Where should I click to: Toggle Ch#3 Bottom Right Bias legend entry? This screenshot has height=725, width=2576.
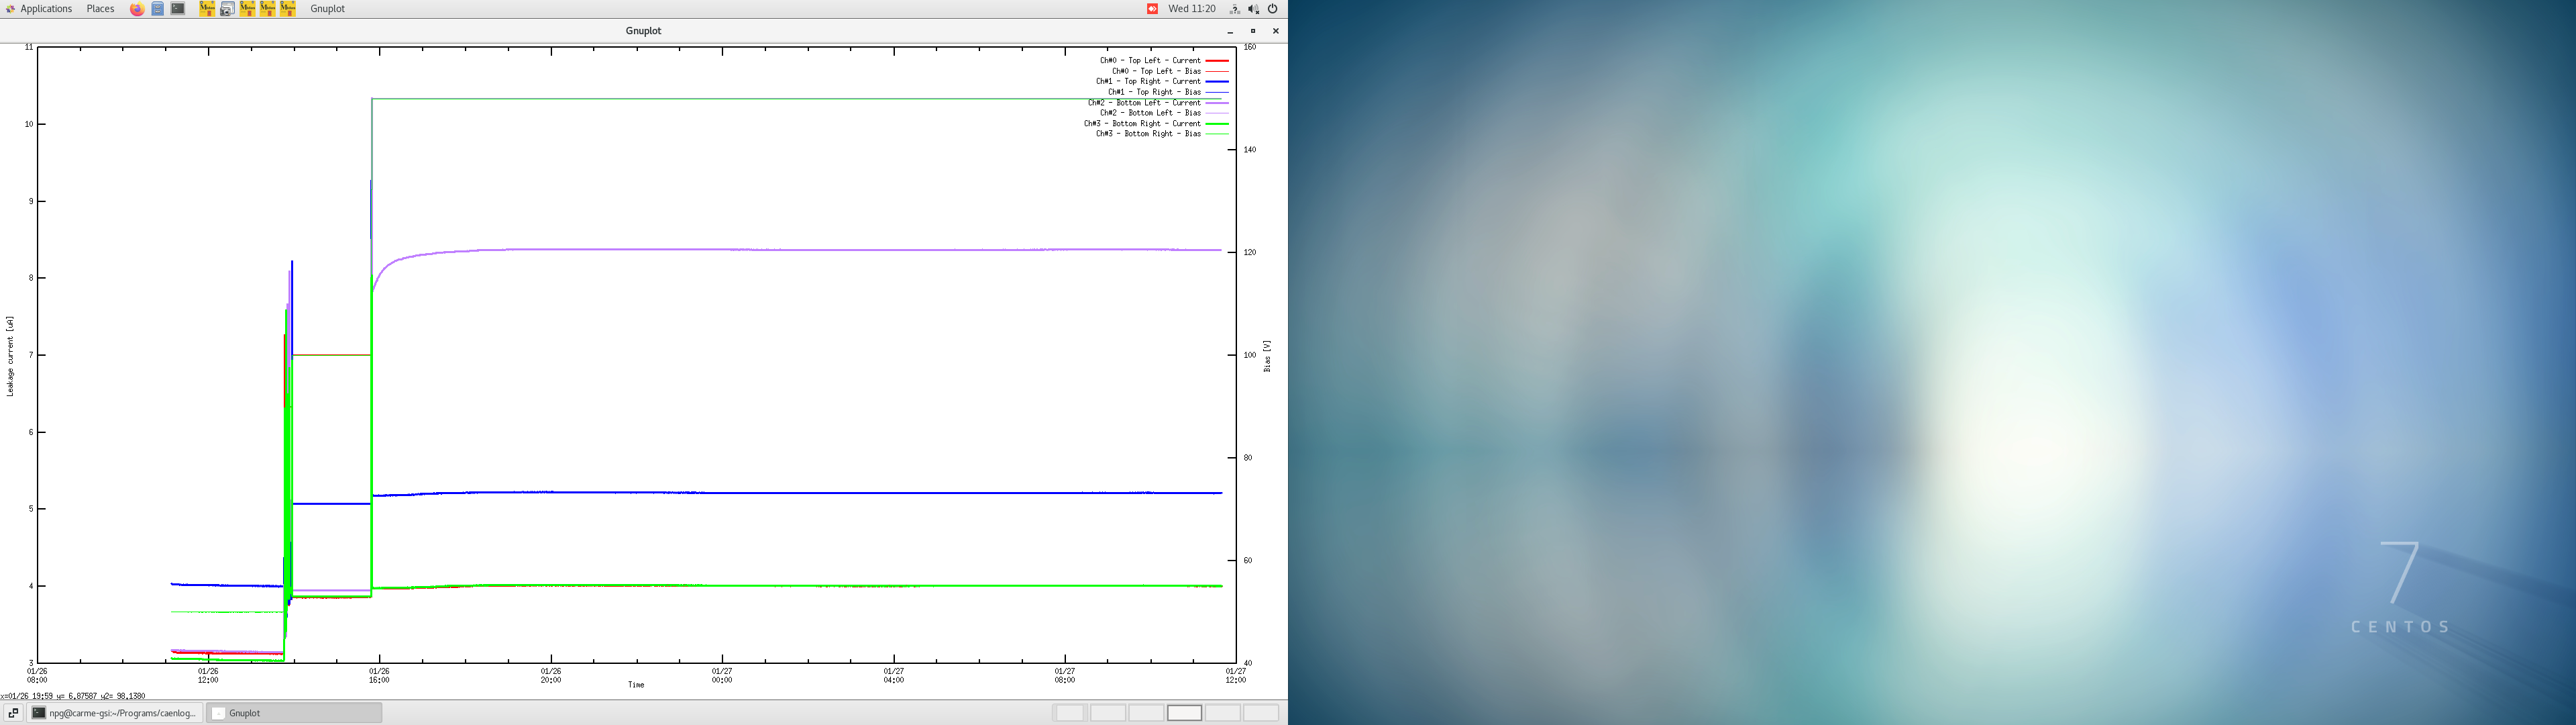tap(1148, 134)
